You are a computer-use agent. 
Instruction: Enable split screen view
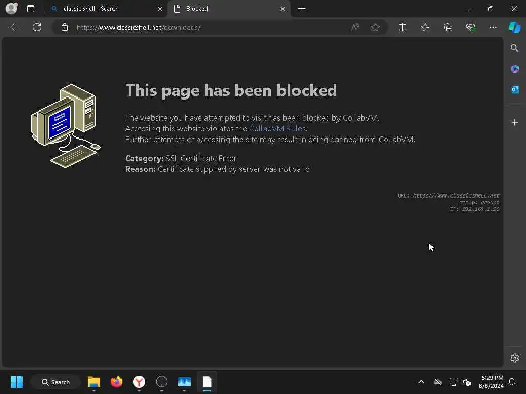[402, 27]
